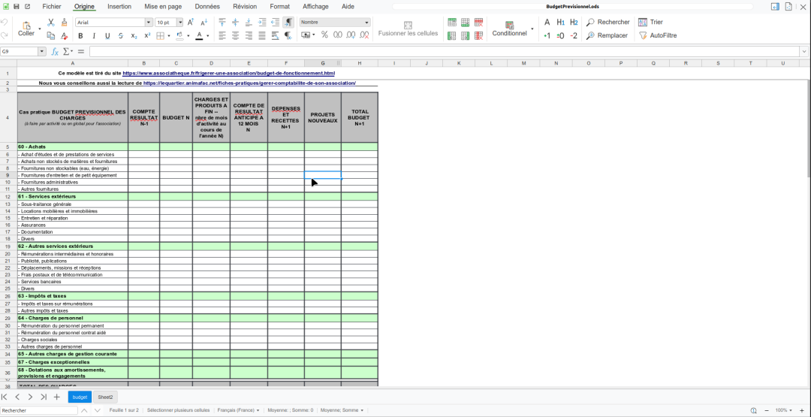Screen dimensions: 811x417
Task: Toggle Underline formatting
Action: (x=107, y=36)
